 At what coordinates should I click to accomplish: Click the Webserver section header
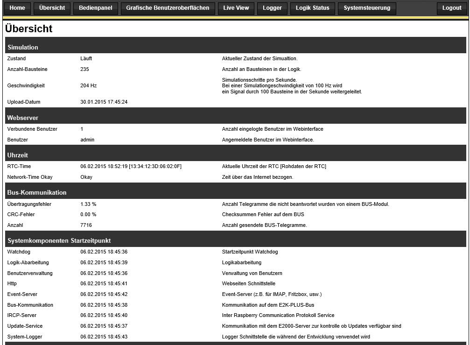[23, 118]
